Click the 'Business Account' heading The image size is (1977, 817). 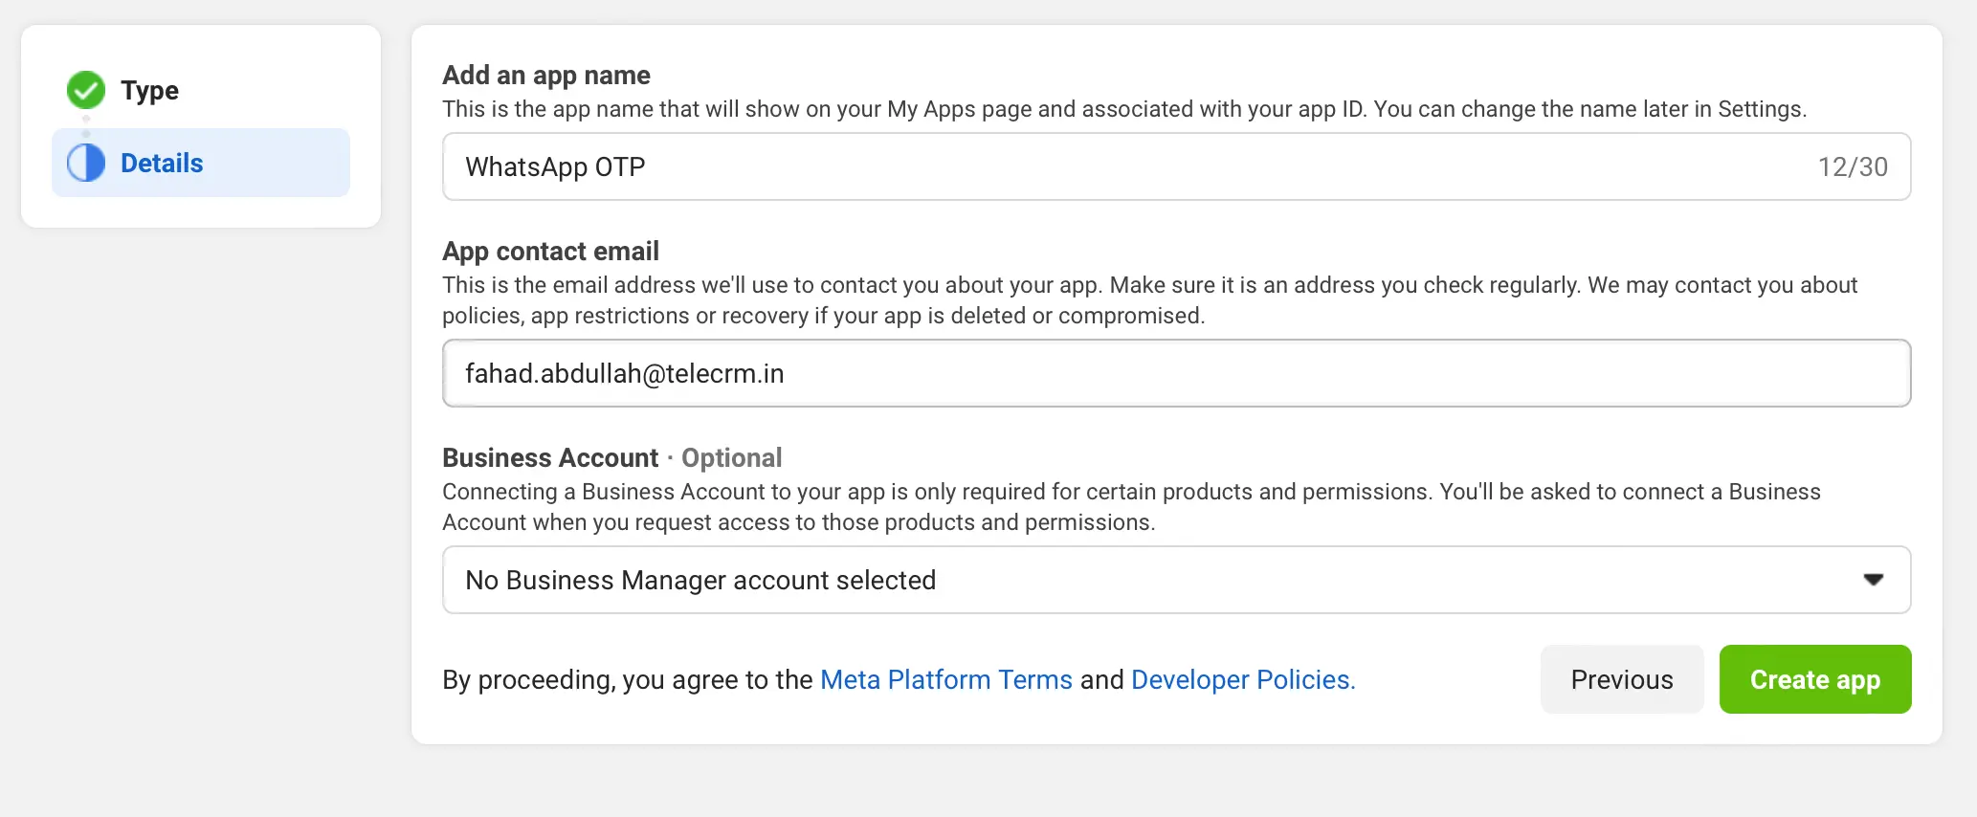pos(550,457)
